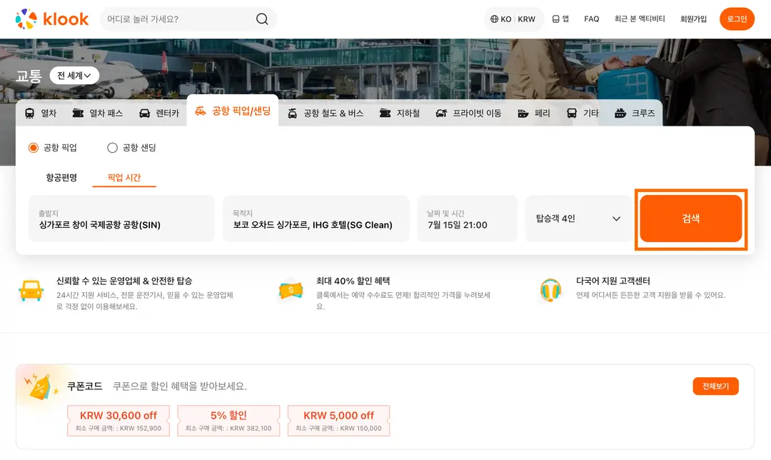
Task: Click the 프라이빗 이동 car icon
Action: pos(441,113)
